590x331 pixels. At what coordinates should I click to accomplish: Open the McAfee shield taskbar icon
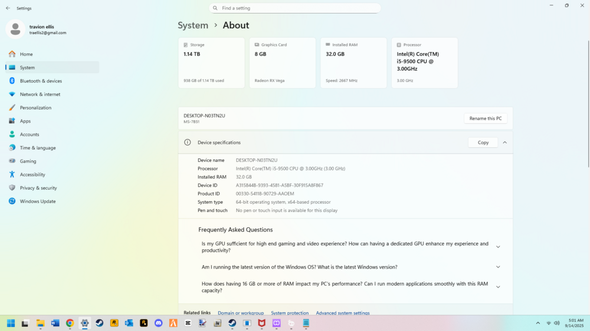(x=262, y=323)
